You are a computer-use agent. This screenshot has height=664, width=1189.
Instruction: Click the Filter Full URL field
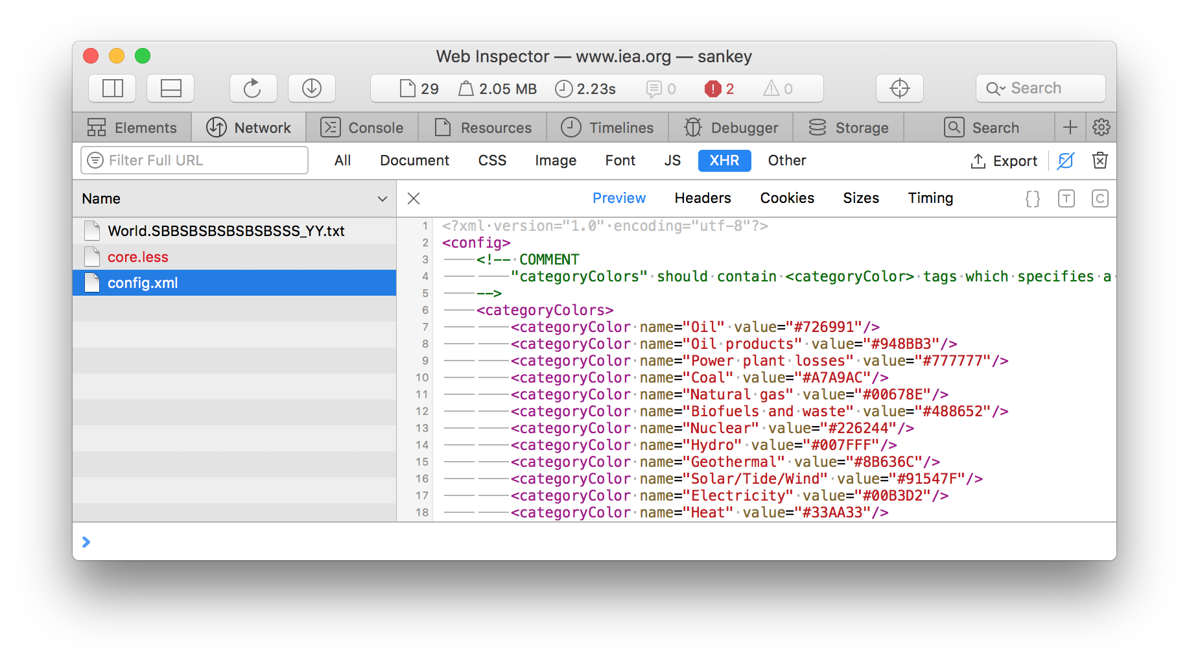[x=194, y=160]
